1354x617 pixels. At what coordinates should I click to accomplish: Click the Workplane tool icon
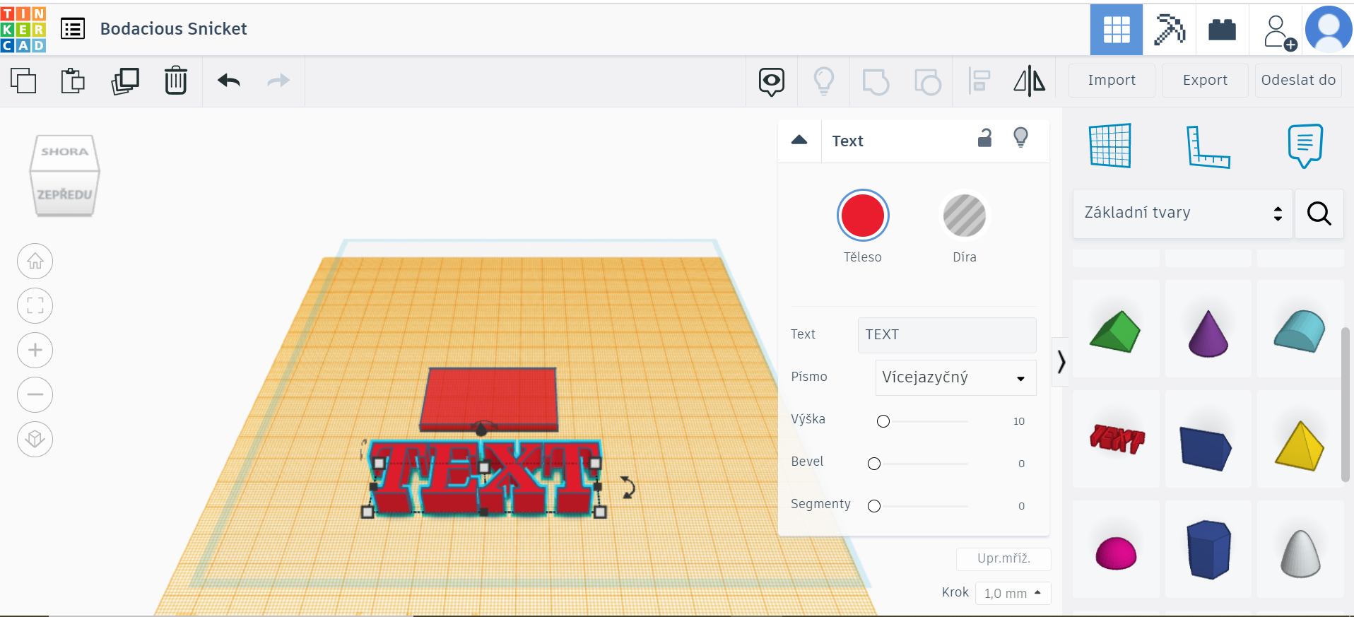tap(1110, 146)
